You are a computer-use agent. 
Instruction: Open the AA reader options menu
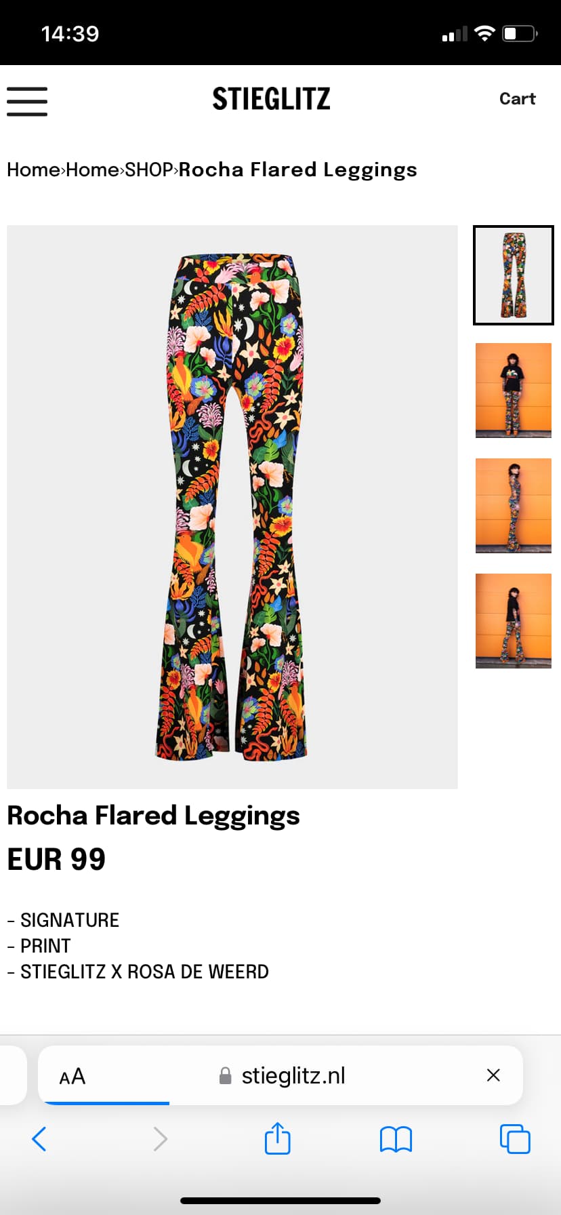pyautogui.click(x=72, y=1076)
